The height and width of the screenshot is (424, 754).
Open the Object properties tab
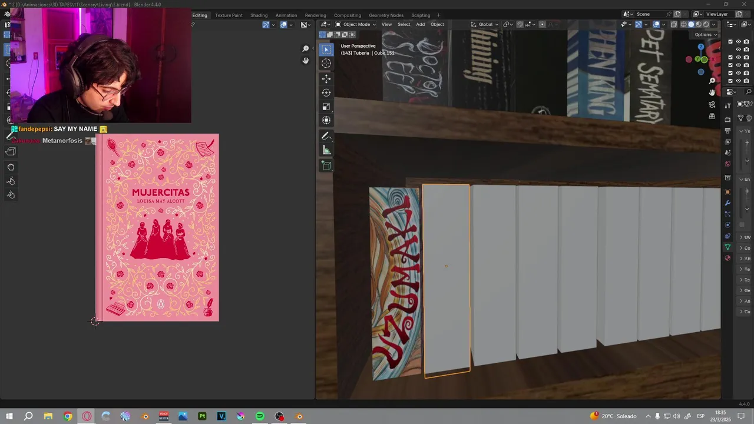pyautogui.click(x=727, y=192)
